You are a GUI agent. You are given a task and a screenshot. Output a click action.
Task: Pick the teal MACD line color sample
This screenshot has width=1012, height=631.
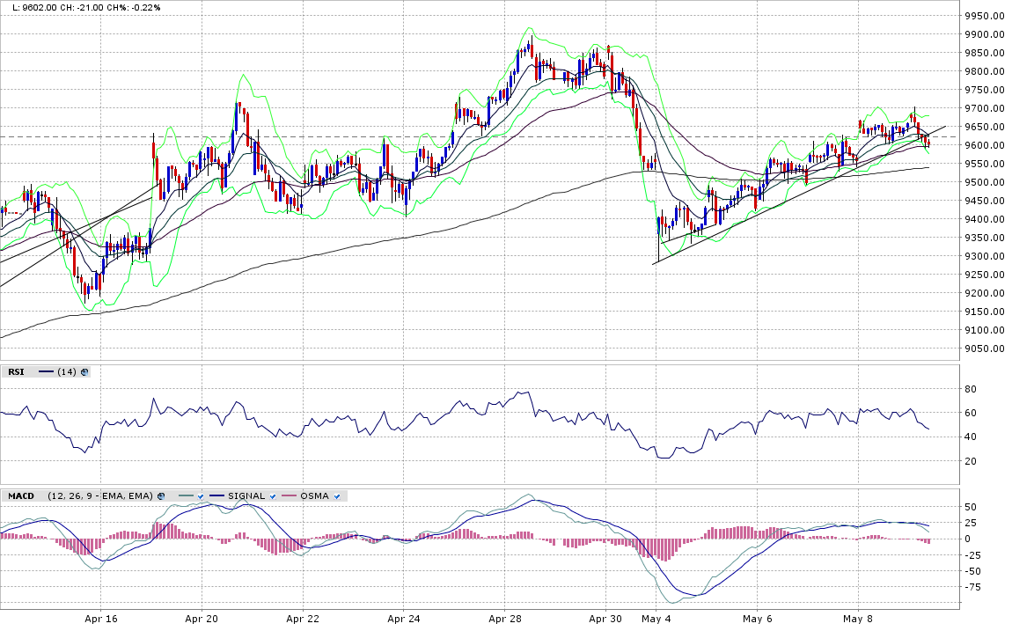point(186,496)
